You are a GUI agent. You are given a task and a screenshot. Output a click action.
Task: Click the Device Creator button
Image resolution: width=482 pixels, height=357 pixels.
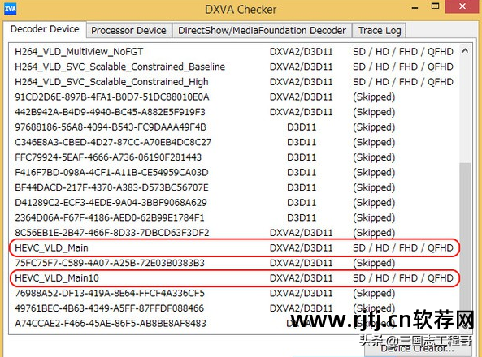[418, 349]
